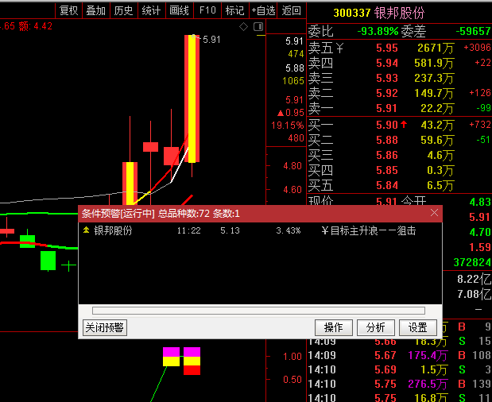The width and height of the screenshot is (492, 402).
Task: Click the 卖五 price 5.95
Action: [387, 48]
